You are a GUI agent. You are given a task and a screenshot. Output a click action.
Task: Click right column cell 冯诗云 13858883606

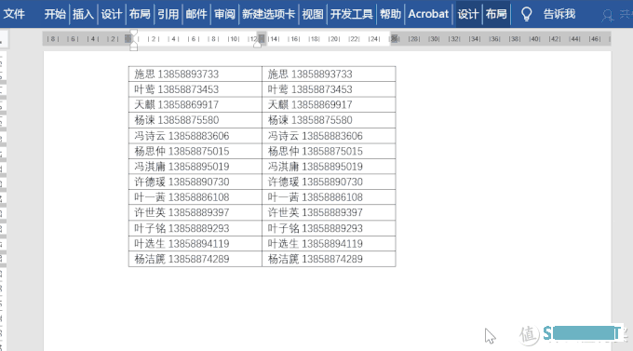coord(329,136)
